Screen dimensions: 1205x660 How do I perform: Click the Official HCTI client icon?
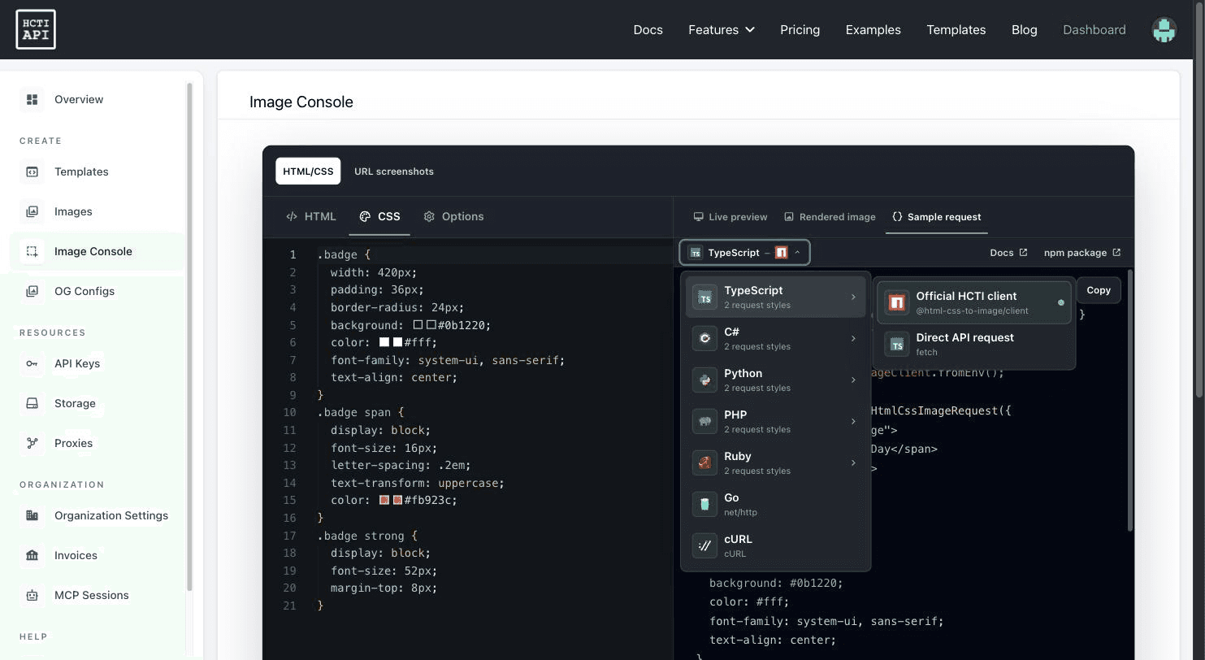click(x=897, y=303)
